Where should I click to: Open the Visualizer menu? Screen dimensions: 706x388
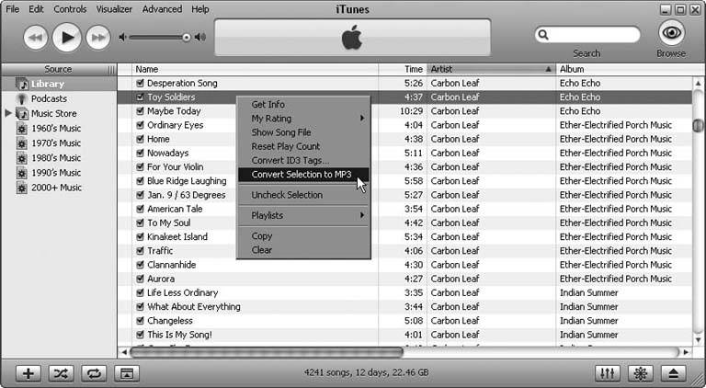click(115, 9)
